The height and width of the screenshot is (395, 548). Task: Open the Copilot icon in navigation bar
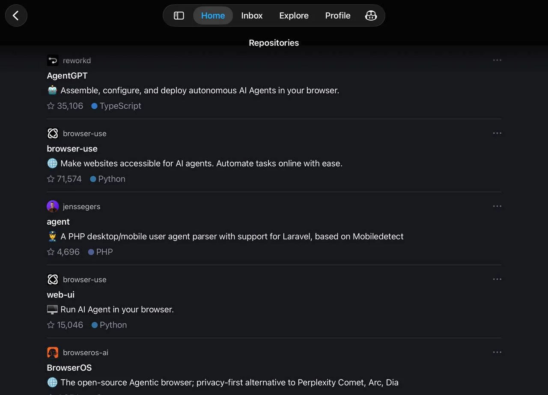pos(371,15)
